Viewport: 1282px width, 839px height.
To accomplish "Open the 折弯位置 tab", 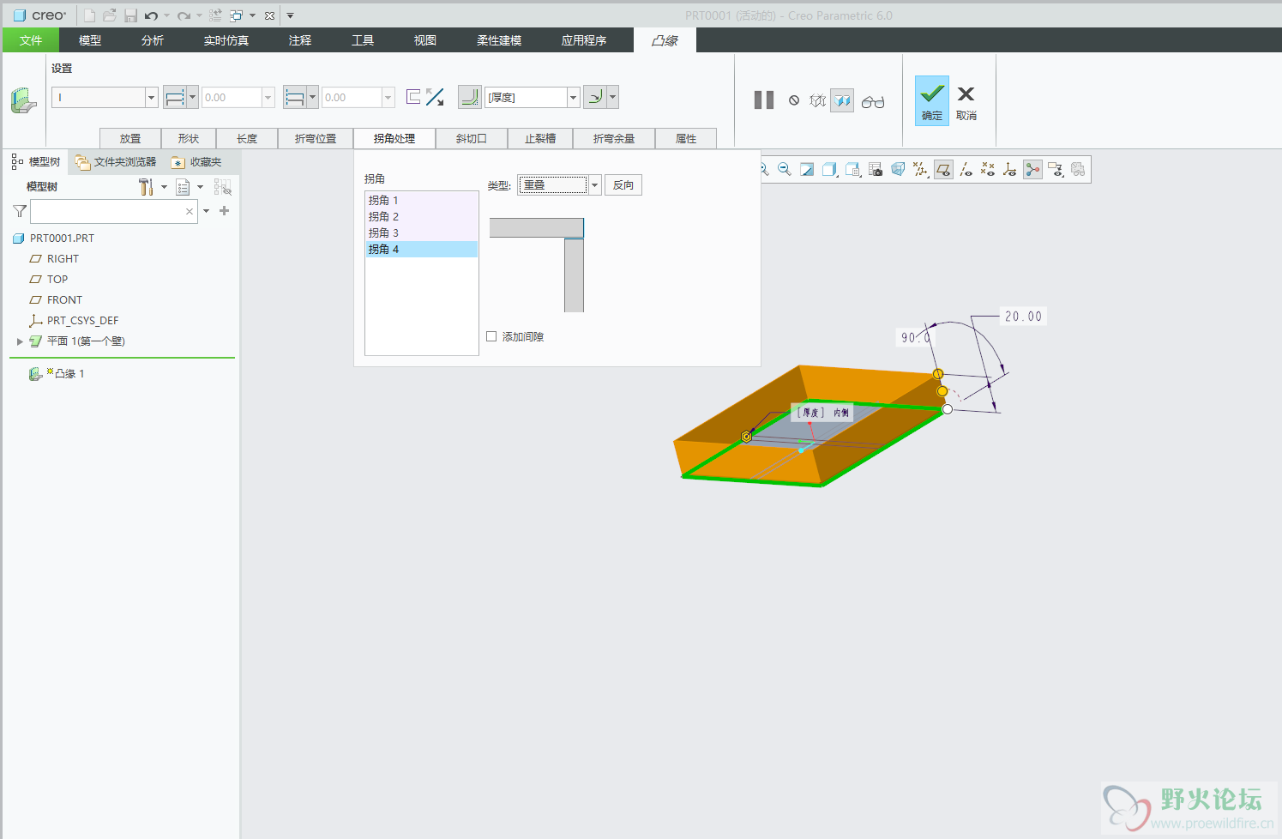I will (x=316, y=138).
